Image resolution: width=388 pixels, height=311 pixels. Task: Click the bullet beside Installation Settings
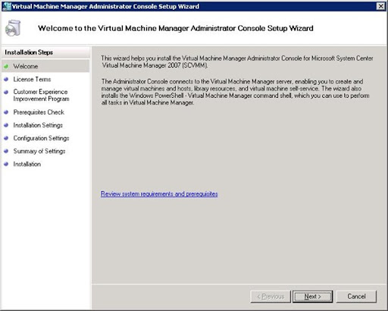coord(6,125)
